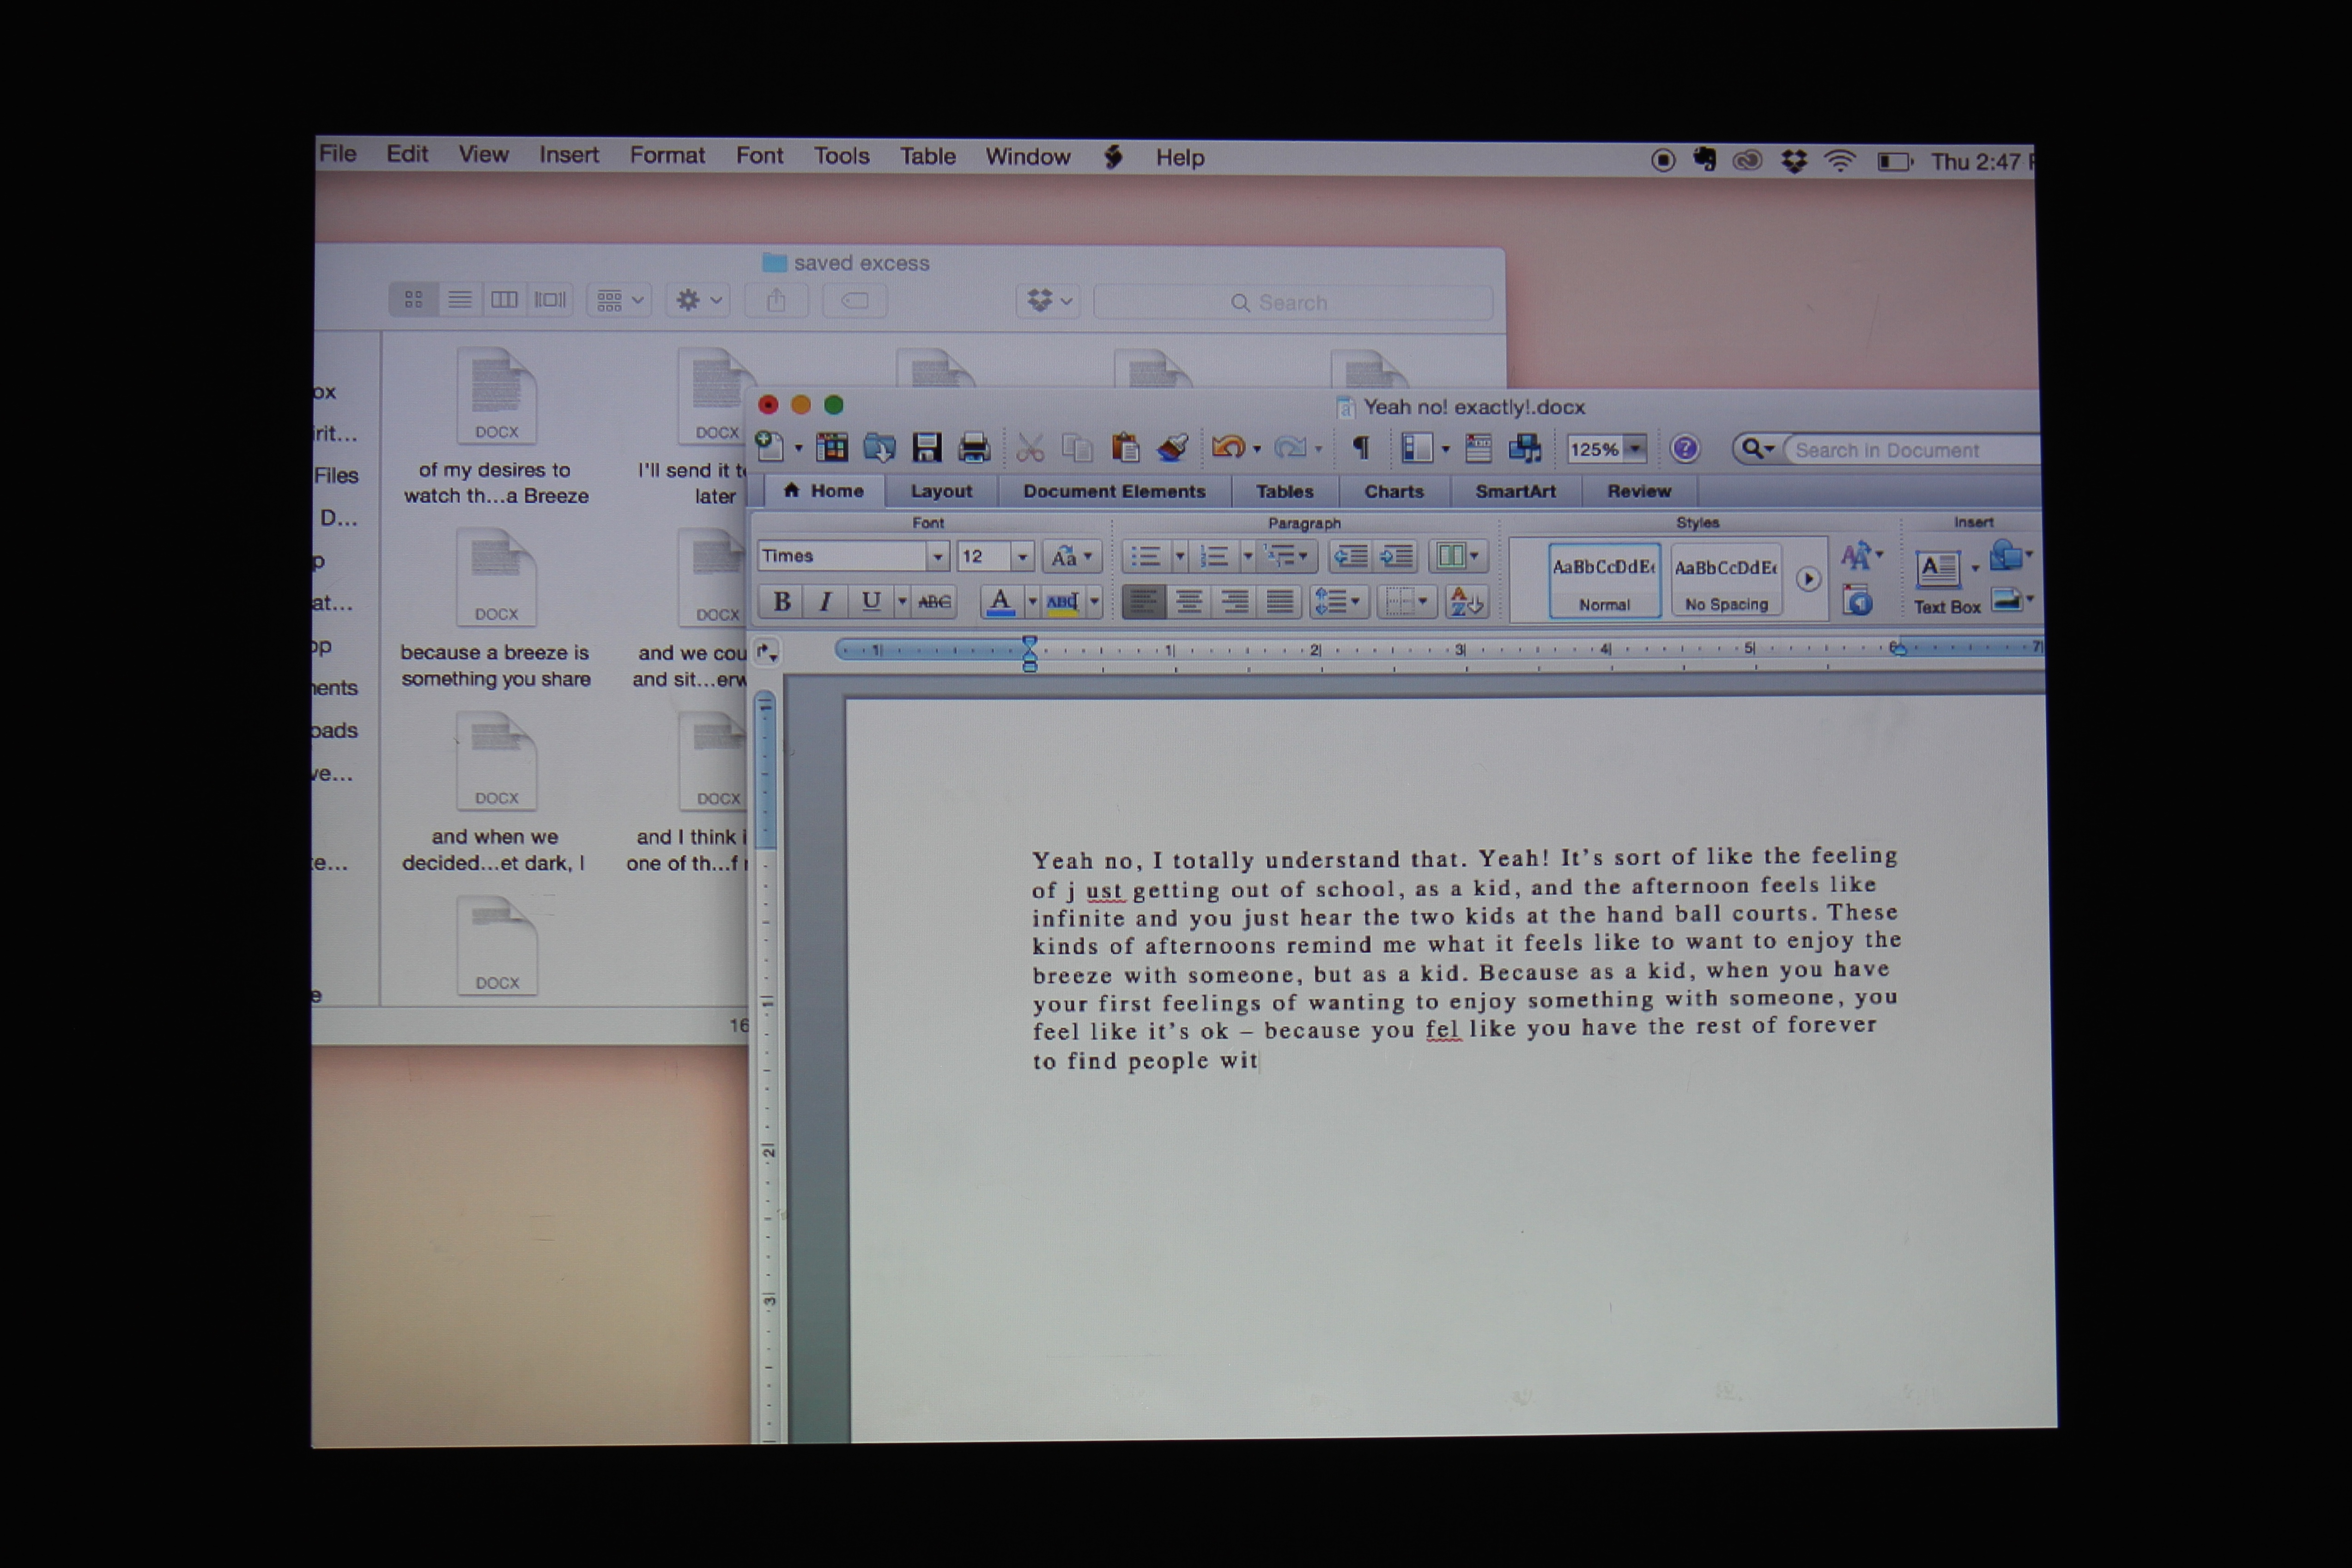Apply the Normal style
The width and height of the screenshot is (2352, 1568).
[1604, 580]
